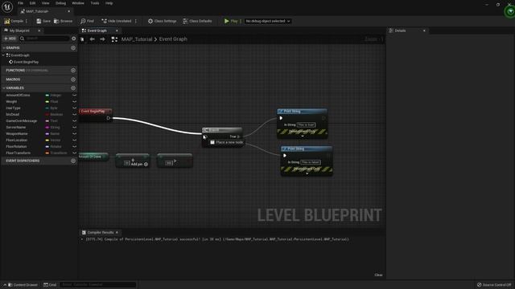Add new variable via Variables plus icon
515x289 pixels.
click(73, 88)
